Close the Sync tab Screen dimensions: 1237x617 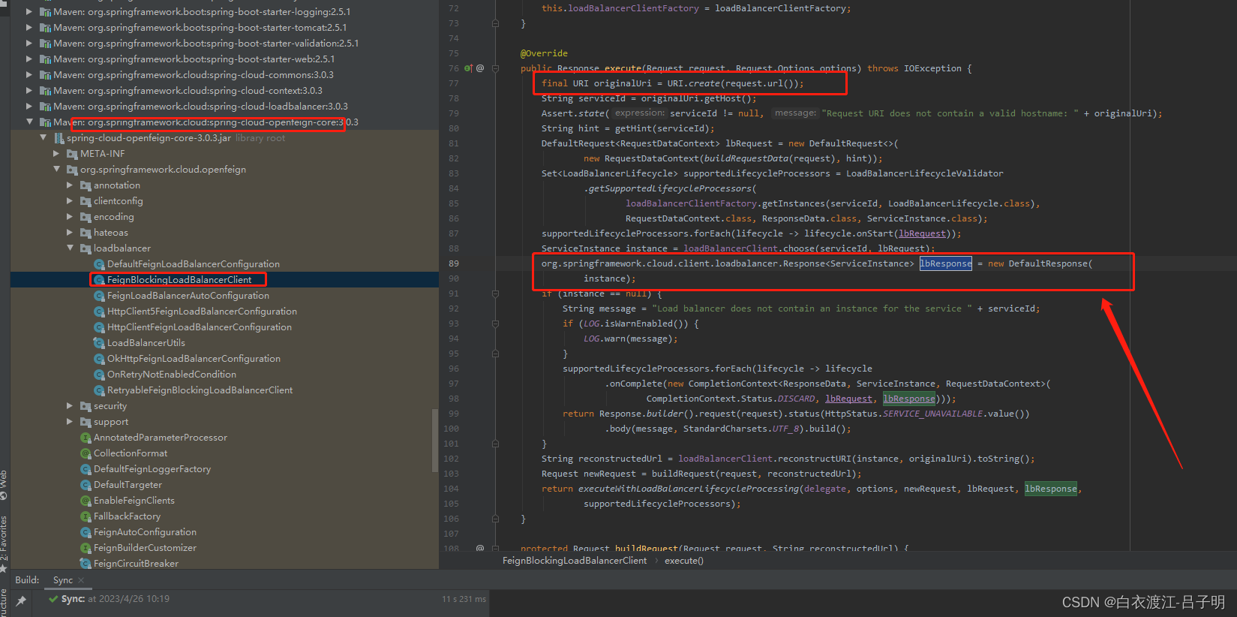(x=81, y=580)
